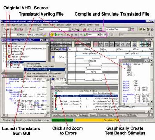Open the All Visible View dropdown
The height and width of the screenshot is (140, 155).
click(x=129, y=29)
